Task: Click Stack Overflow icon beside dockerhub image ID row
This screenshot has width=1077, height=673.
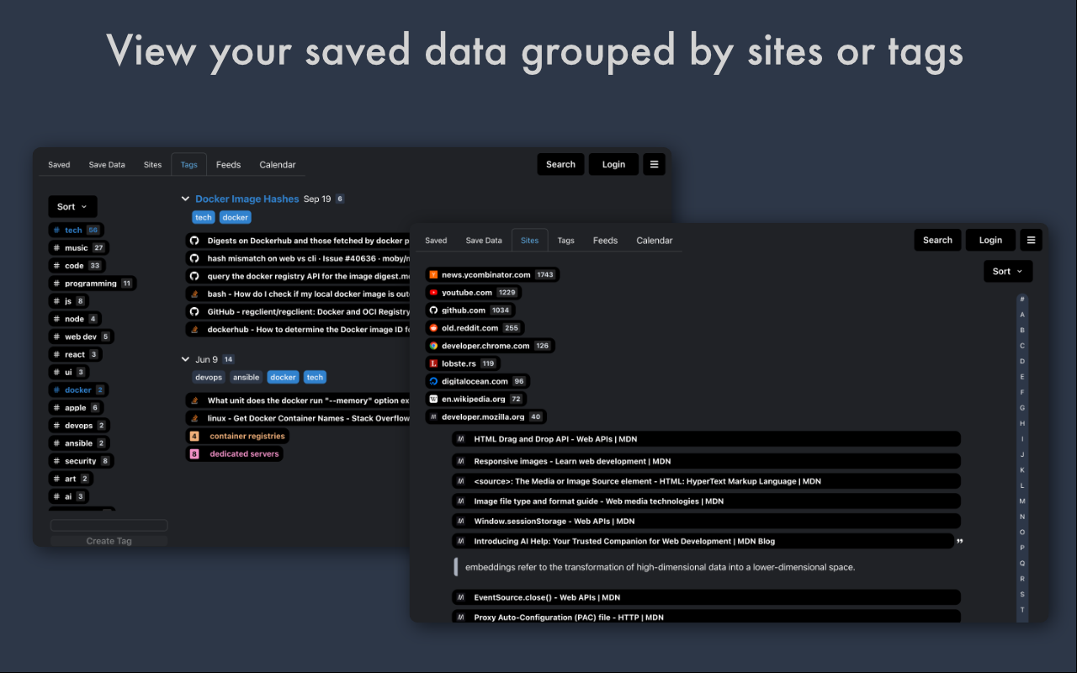Action: 194,329
